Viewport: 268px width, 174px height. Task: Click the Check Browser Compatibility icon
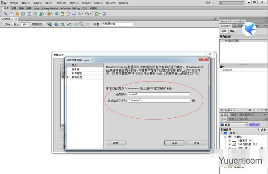pyautogui.click(x=75, y=25)
